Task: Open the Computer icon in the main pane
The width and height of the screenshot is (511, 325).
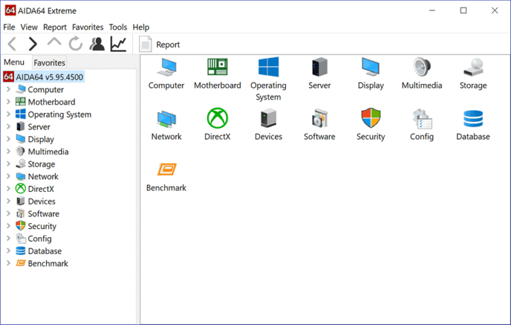Action: (x=166, y=67)
